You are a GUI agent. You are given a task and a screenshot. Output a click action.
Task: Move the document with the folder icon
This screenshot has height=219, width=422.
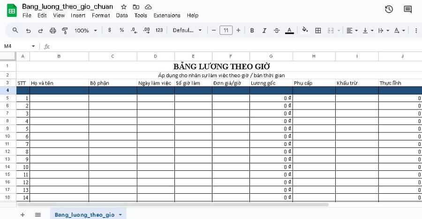point(136,7)
